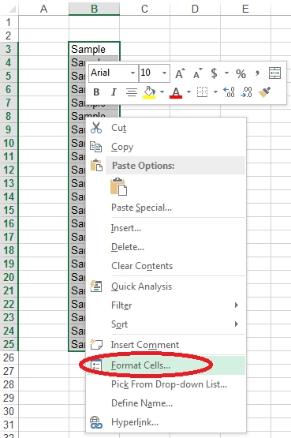The height and width of the screenshot is (438, 291).
Task: Click Paste Special option
Action: 141,208
